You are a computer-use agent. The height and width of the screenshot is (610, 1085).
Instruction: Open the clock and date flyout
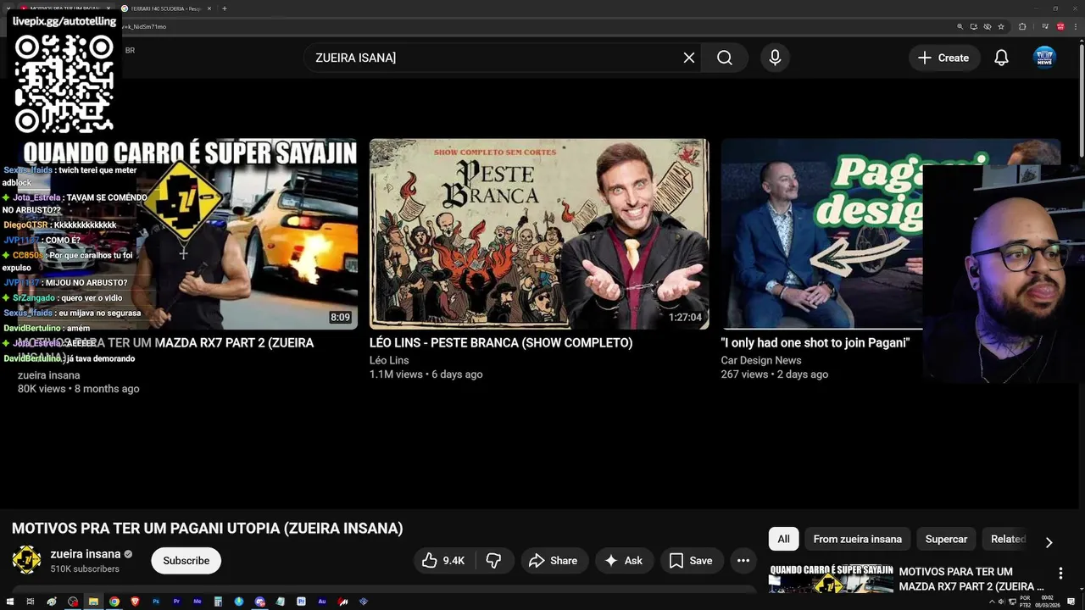[1048, 602]
